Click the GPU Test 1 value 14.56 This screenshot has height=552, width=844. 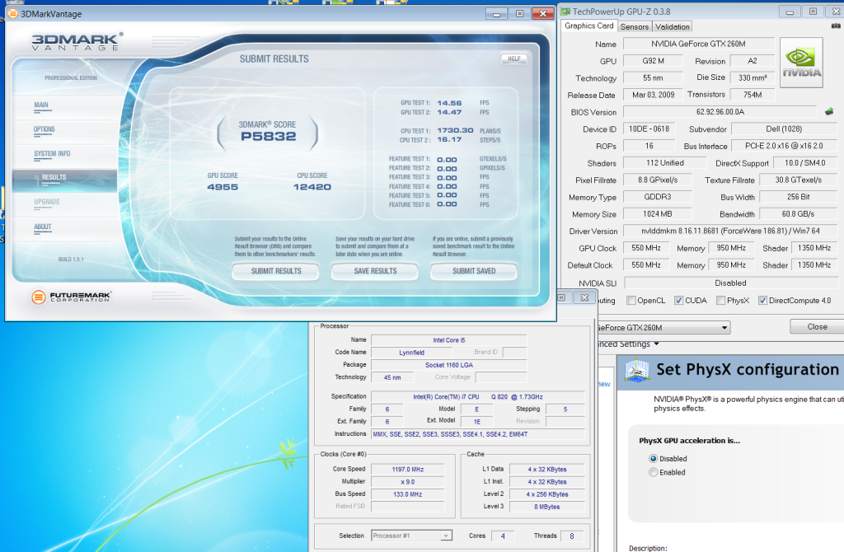[x=449, y=103]
